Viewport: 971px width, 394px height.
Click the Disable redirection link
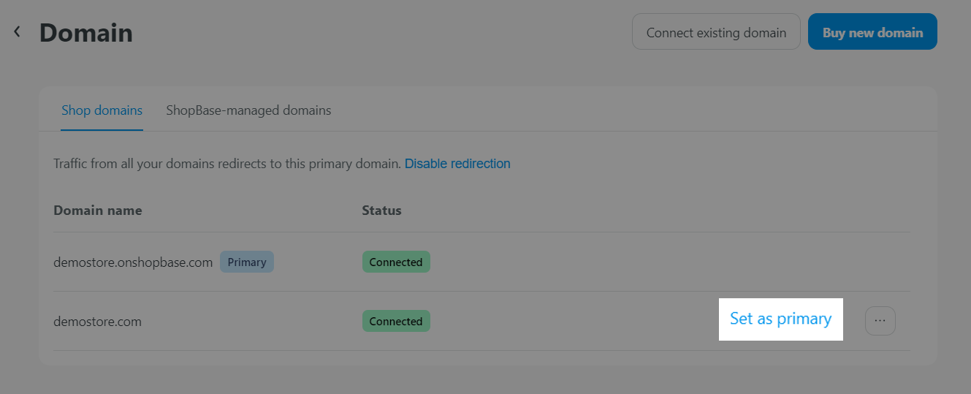click(x=457, y=164)
